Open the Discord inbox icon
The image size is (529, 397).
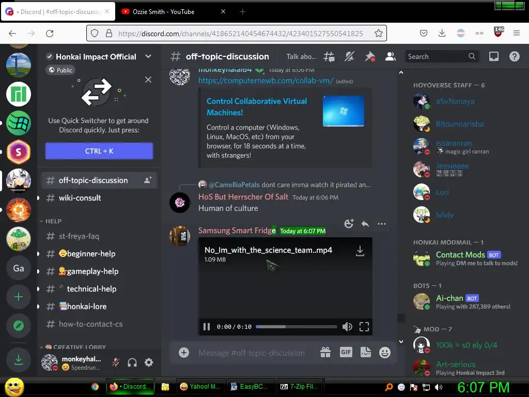click(x=494, y=56)
